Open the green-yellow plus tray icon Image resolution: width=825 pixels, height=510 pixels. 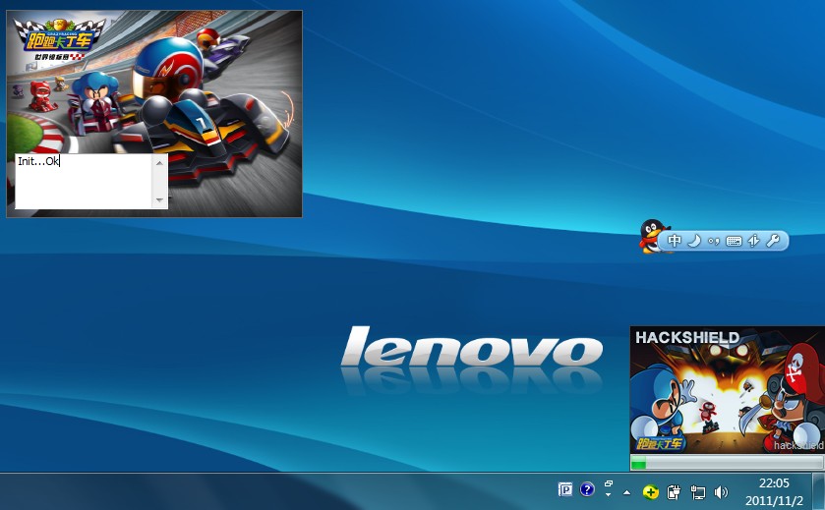coord(651,492)
